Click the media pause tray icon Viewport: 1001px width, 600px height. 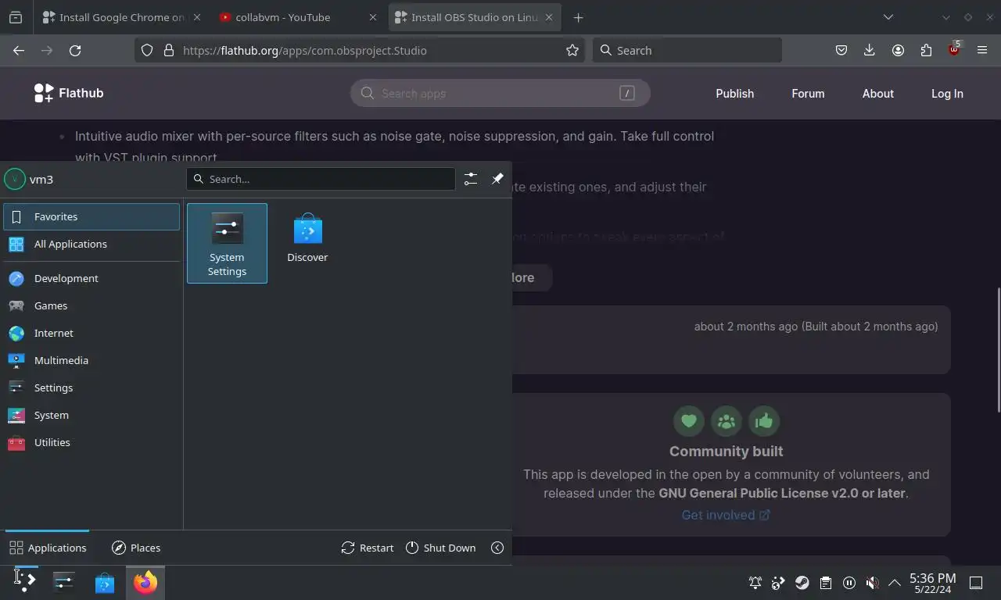tap(849, 583)
